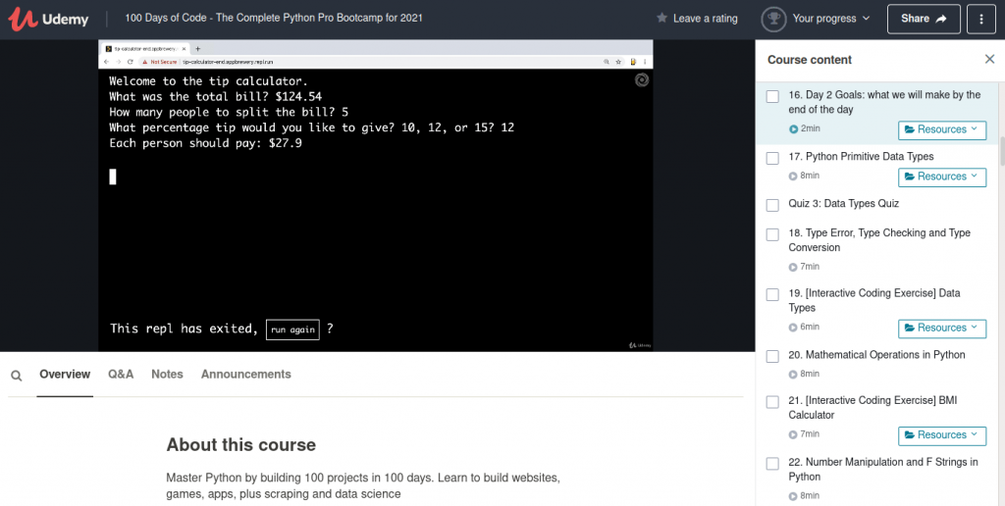
Task: Click the trophy progress icon
Action: pyautogui.click(x=773, y=19)
